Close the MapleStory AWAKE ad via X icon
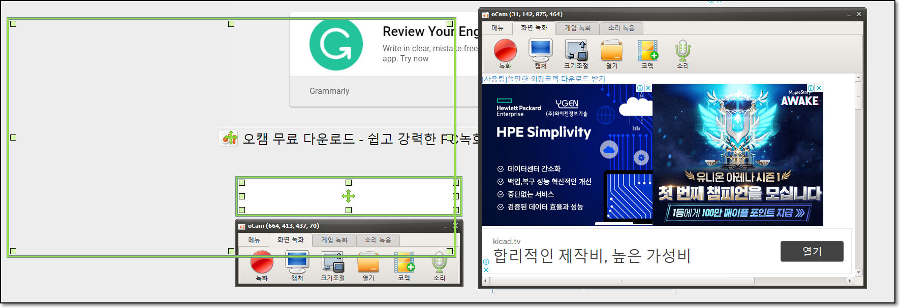 819,88
